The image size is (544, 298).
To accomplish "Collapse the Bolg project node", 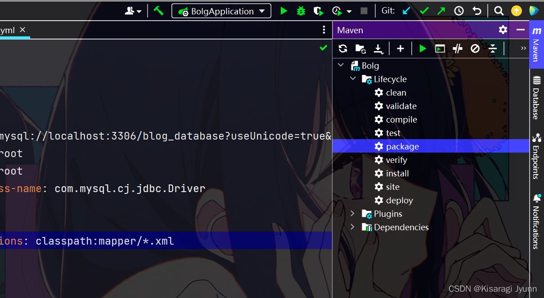I will tap(341, 66).
